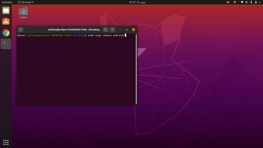Viewport: 263px width, 148px height.
Task: Close the terminal window
Action: 133,30
